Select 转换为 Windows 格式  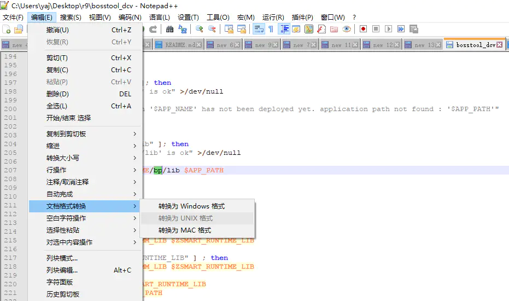pos(197,206)
